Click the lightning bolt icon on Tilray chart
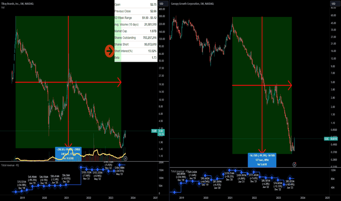 point(125,158)
